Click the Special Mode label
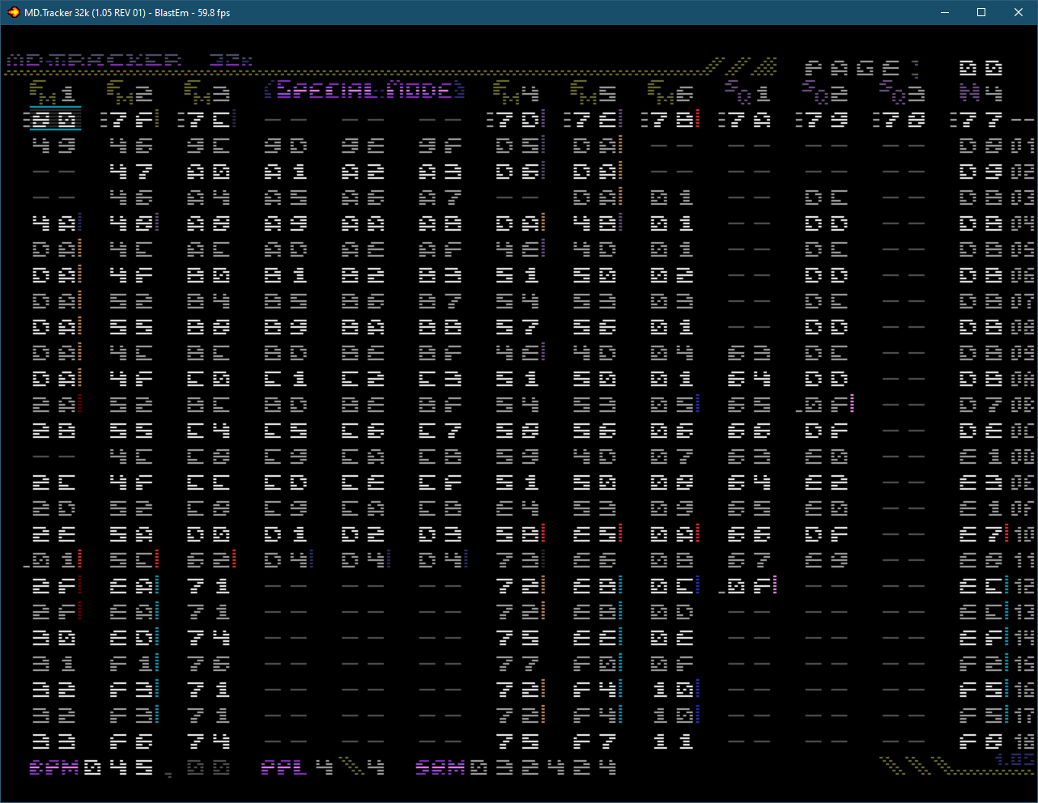This screenshot has width=1038, height=803. [364, 90]
